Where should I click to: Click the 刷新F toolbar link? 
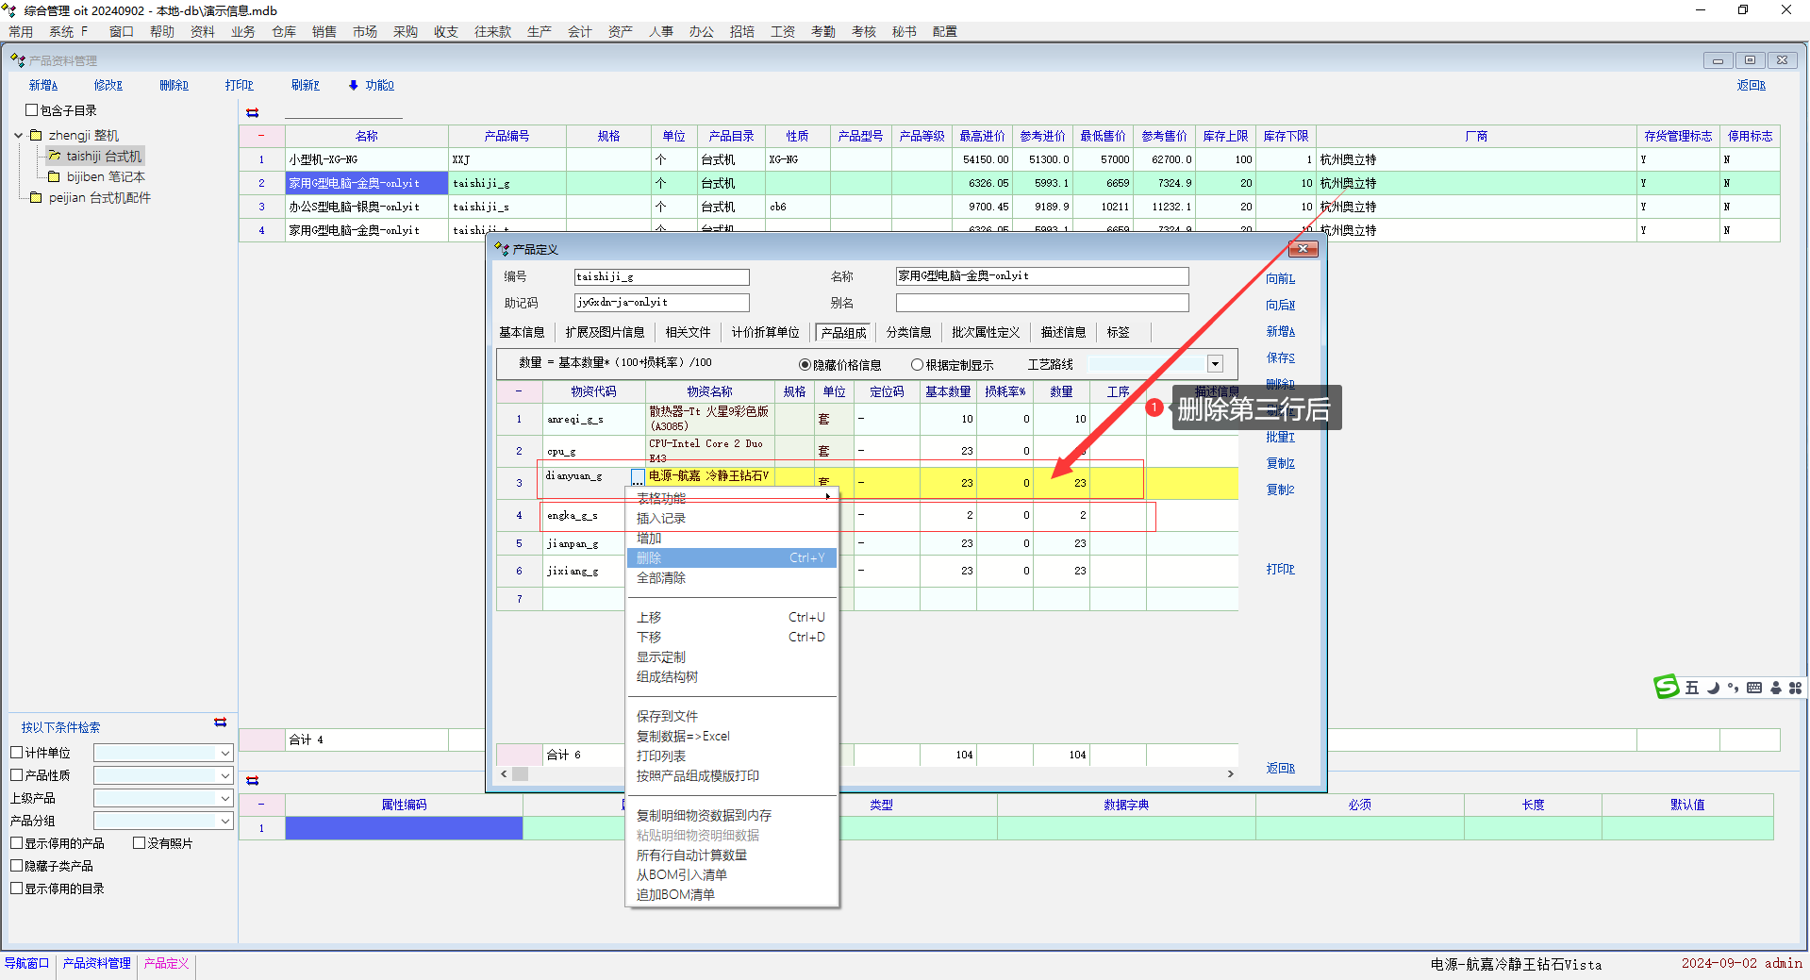pos(305,85)
